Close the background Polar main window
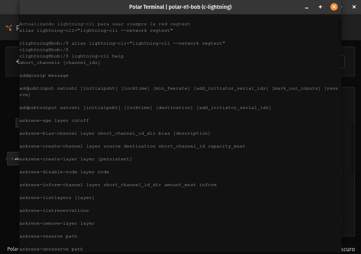The height and width of the screenshot is (254, 361). point(354,7)
